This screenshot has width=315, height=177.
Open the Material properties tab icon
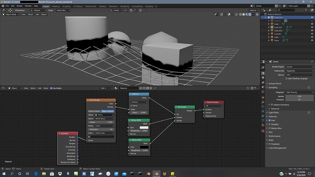click(x=263, y=125)
